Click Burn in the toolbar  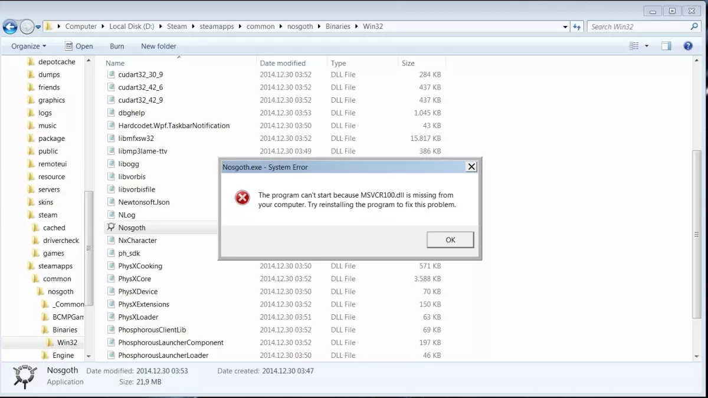[x=117, y=46]
